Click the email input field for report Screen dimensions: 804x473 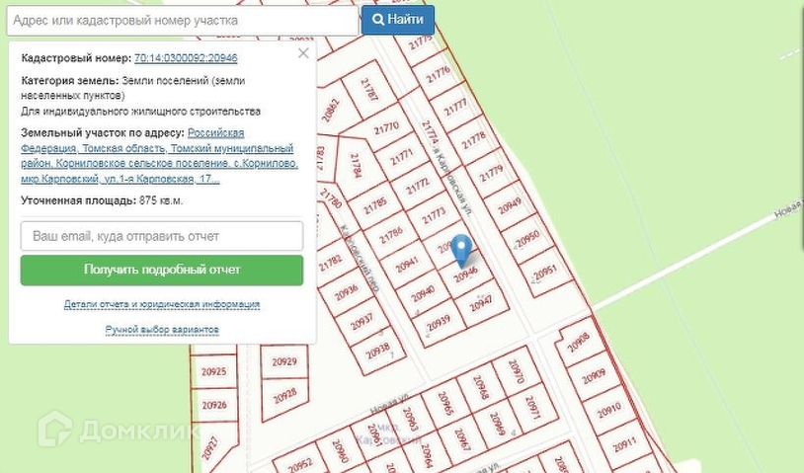click(162, 236)
